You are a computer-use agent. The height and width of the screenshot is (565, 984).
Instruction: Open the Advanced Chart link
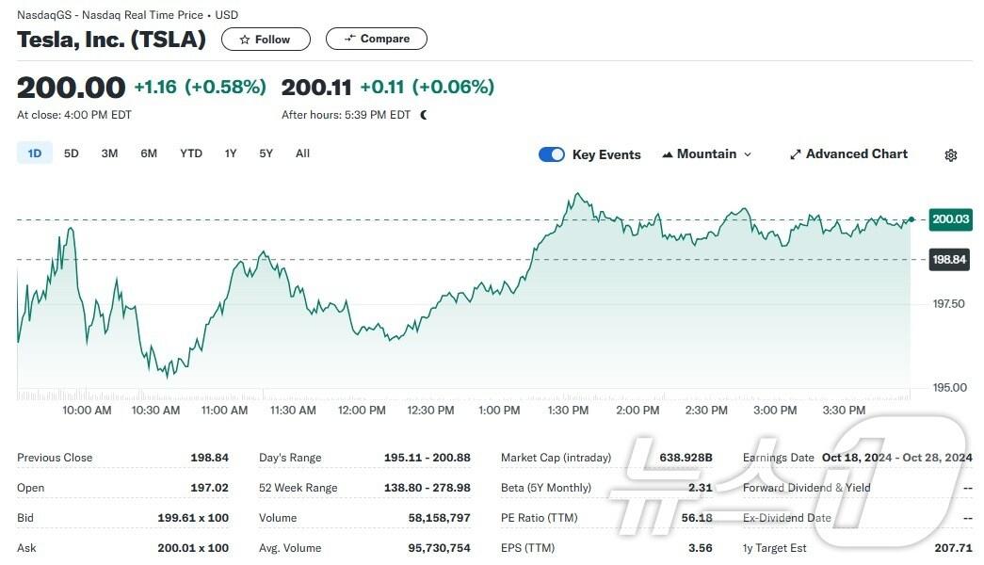click(856, 154)
